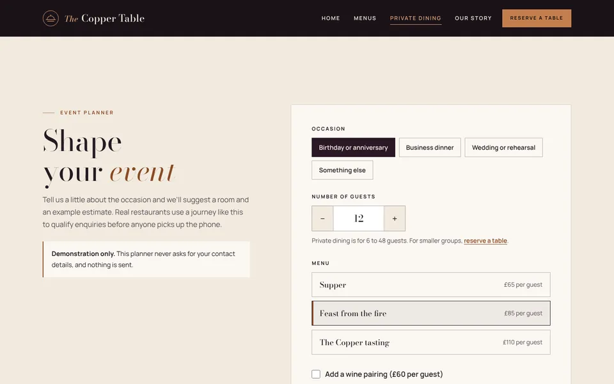614x384 pixels.
Task: Click the '£65 per guest' price
Action: tap(523, 284)
